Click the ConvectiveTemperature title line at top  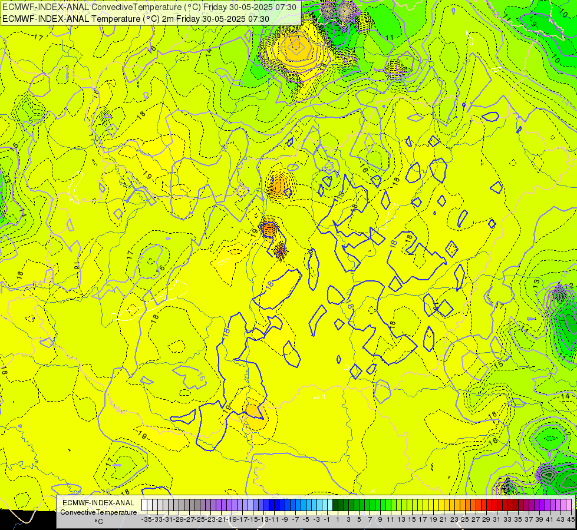[149, 7]
